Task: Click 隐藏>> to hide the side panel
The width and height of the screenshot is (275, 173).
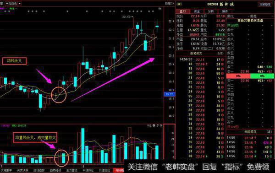Action: pyautogui.click(x=169, y=4)
